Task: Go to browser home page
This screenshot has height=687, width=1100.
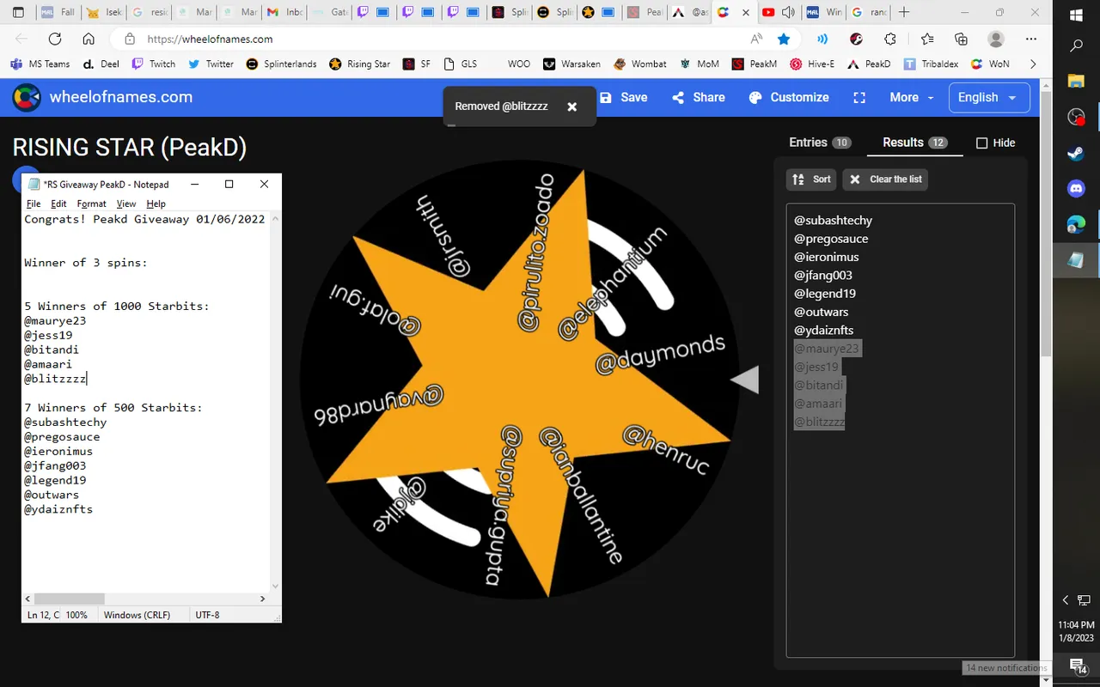Action: click(89, 39)
